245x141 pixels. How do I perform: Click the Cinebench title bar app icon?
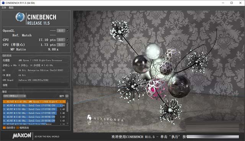(3, 3)
